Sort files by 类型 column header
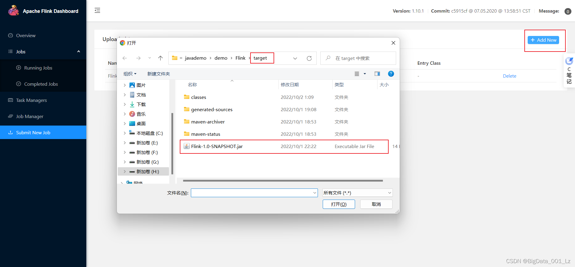 (339, 85)
